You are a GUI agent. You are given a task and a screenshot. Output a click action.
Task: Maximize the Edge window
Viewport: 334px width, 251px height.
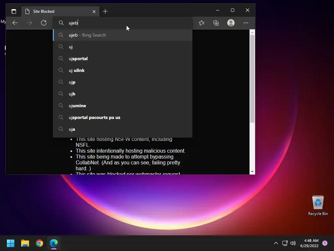click(x=232, y=10)
